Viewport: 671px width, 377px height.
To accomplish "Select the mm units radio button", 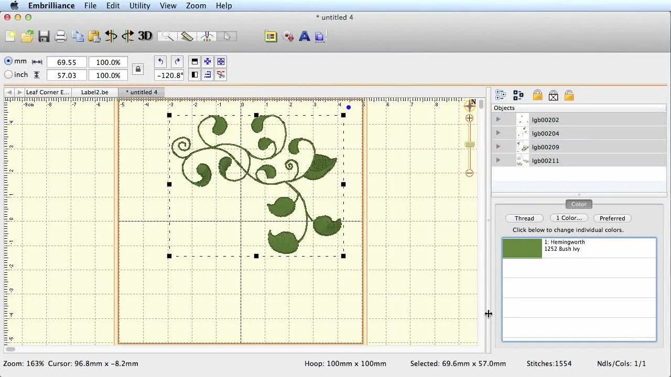I will tap(8, 61).
